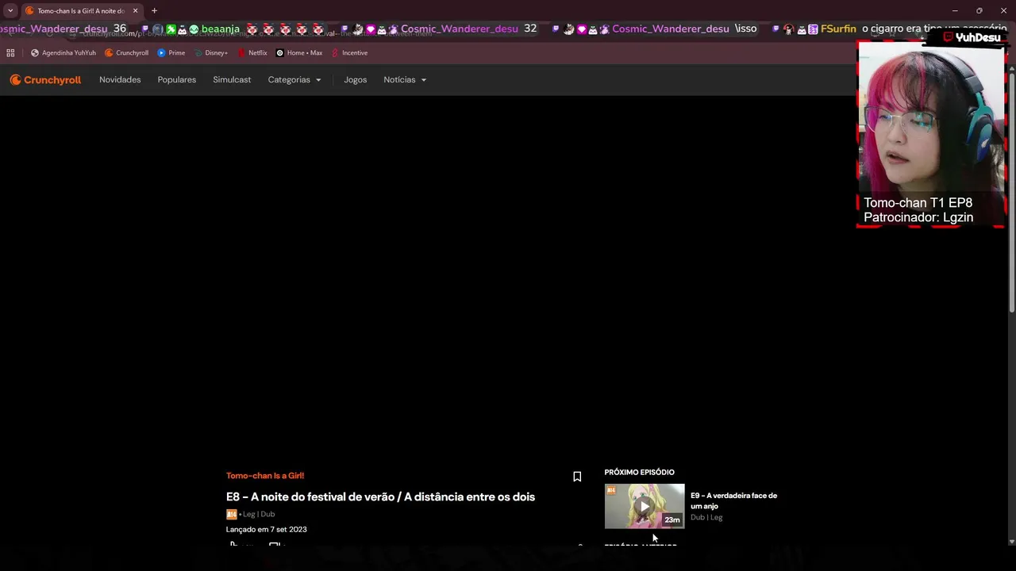Close the Tomo-chan Is a Girl! tab
Viewport: 1016px width, 571px height.
135,11
